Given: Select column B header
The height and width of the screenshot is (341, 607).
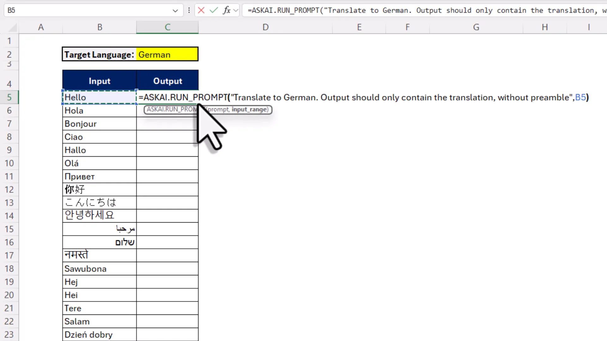Looking at the screenshot, I should tap(100, 27).
